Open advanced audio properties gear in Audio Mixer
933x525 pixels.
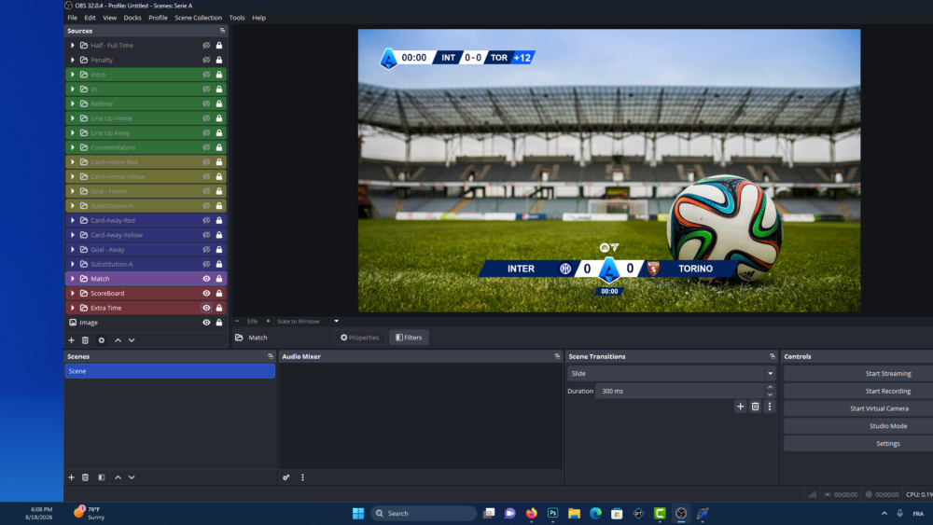pos(286,477)
